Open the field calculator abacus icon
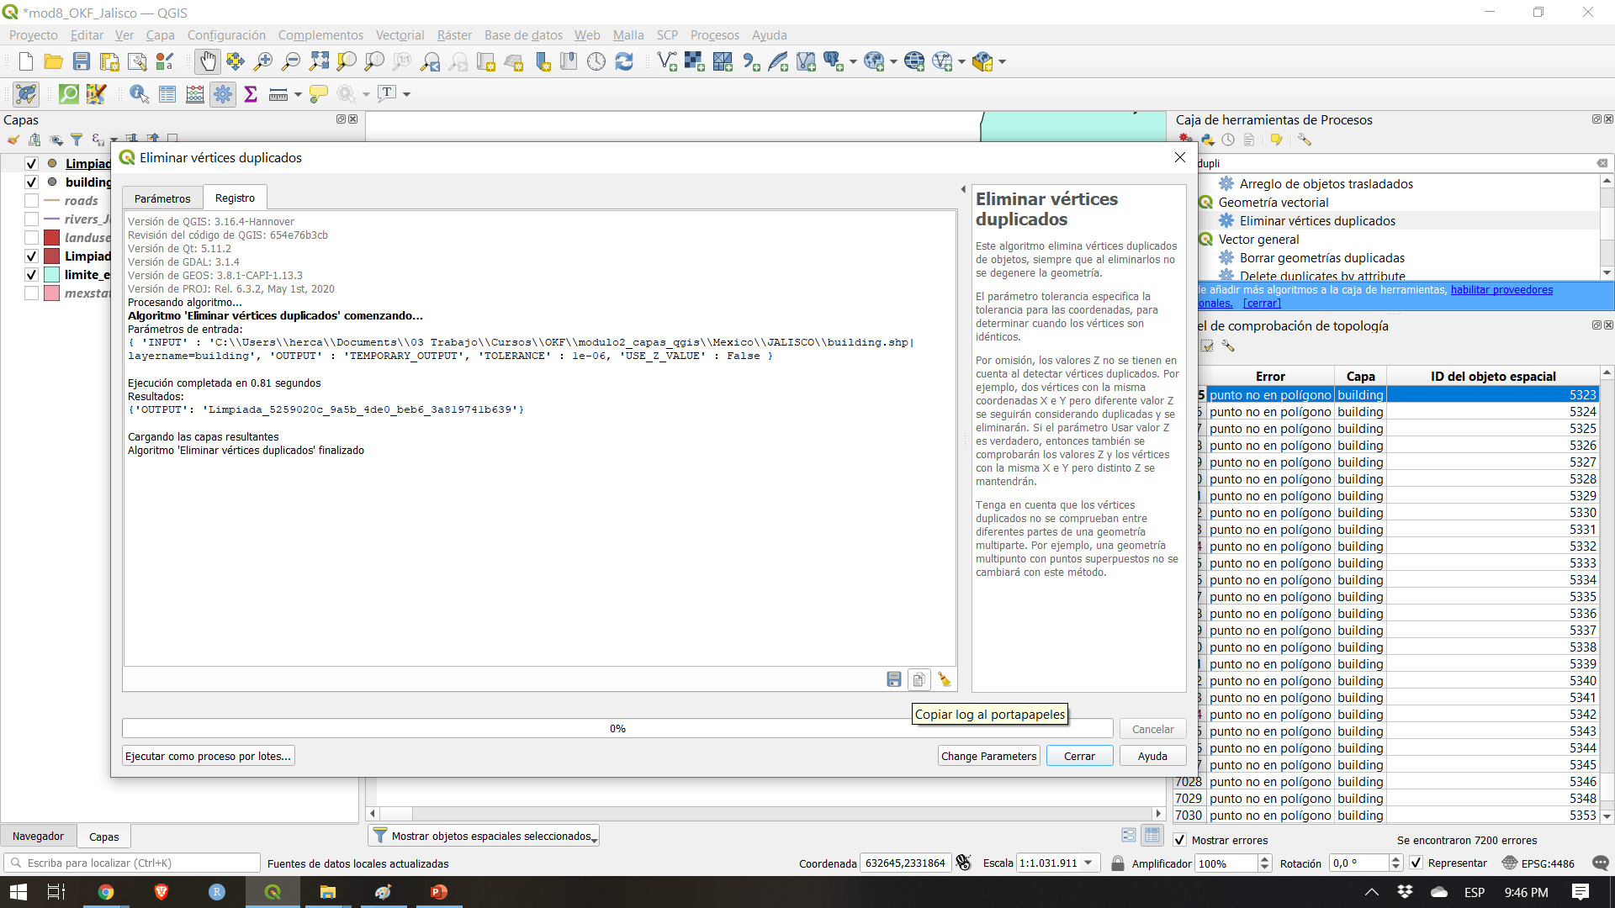This screenshot has height=908, width=1615. 195,94
